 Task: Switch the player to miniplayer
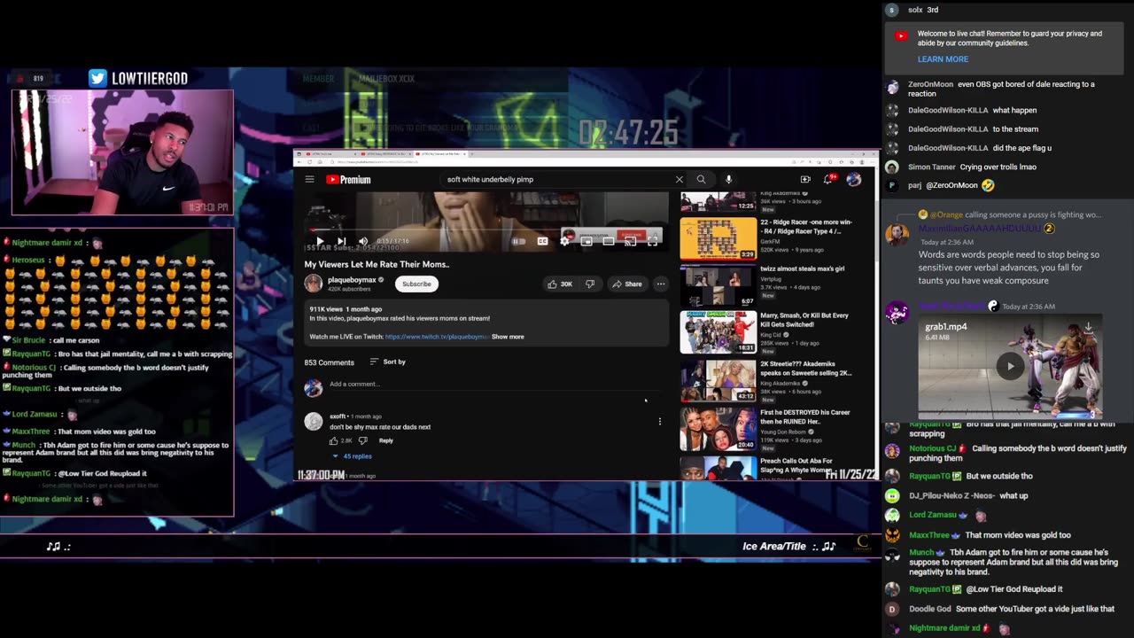(x=586, y=241)
